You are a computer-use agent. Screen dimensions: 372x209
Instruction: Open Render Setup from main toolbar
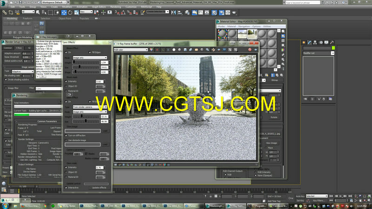pyautogui.click(x=221, y=13)
